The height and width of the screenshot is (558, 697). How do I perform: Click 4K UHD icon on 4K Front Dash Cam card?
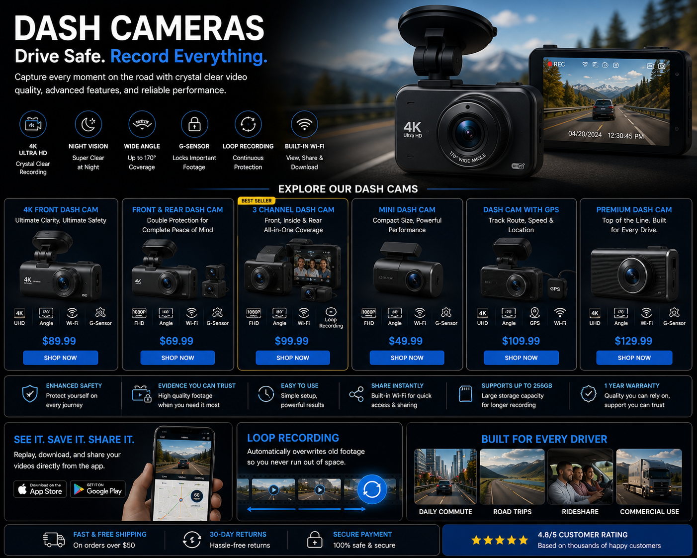19,313
